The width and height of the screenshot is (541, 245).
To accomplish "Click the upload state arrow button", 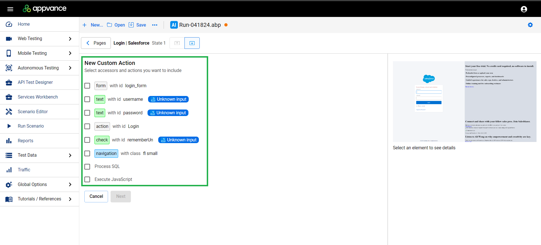I will click(177, 43).
